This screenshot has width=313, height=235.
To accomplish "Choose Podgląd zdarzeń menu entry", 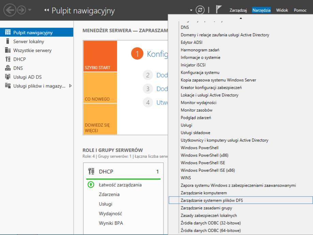I will [240, 118].
